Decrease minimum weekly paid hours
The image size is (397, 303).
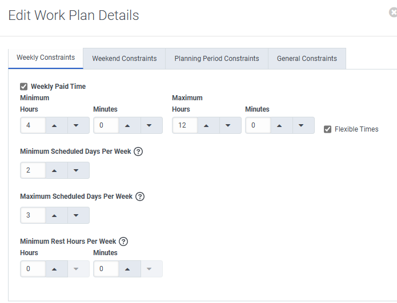pos(76,125)
